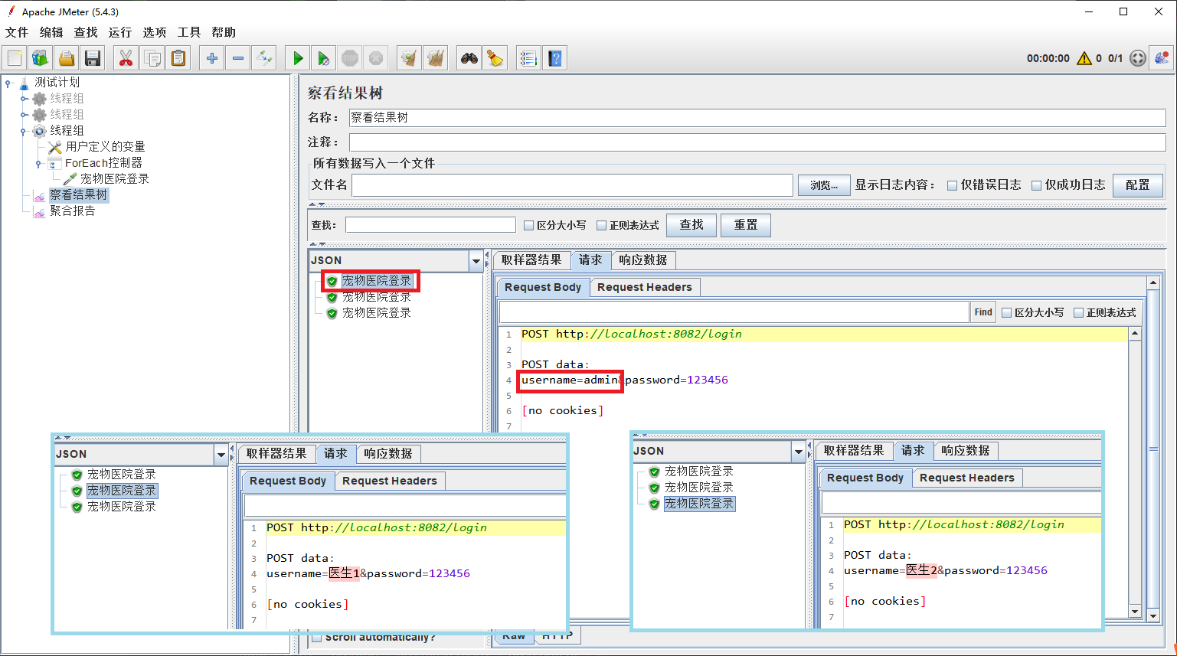The height and width of the screenshot is (656, 1177).
Task: Open the JSON renderer dropdown
Action: point(476,261)
